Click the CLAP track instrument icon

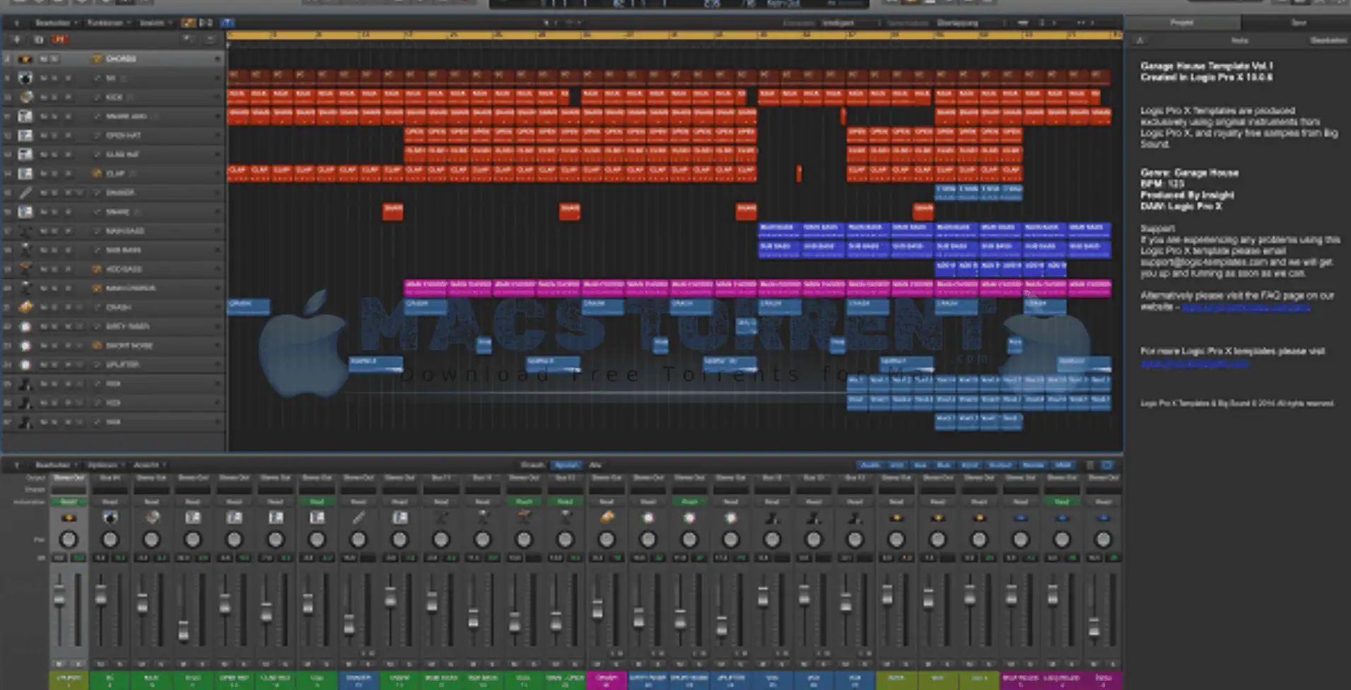(x=25, y=173)
